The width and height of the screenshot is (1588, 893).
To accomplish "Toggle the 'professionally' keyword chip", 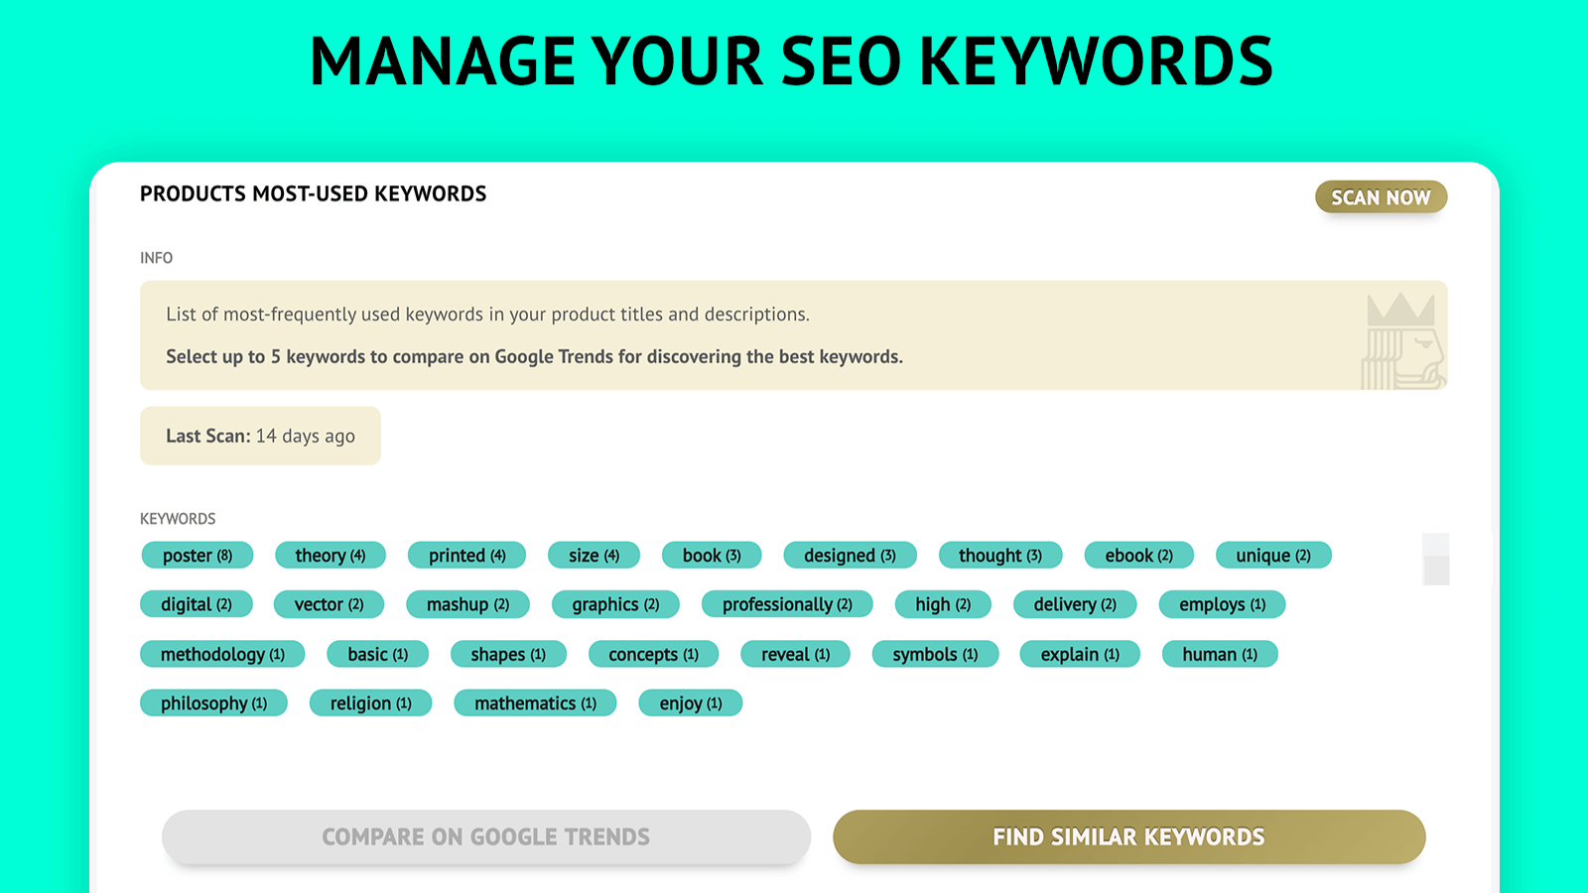I will [x=787, y=604].
